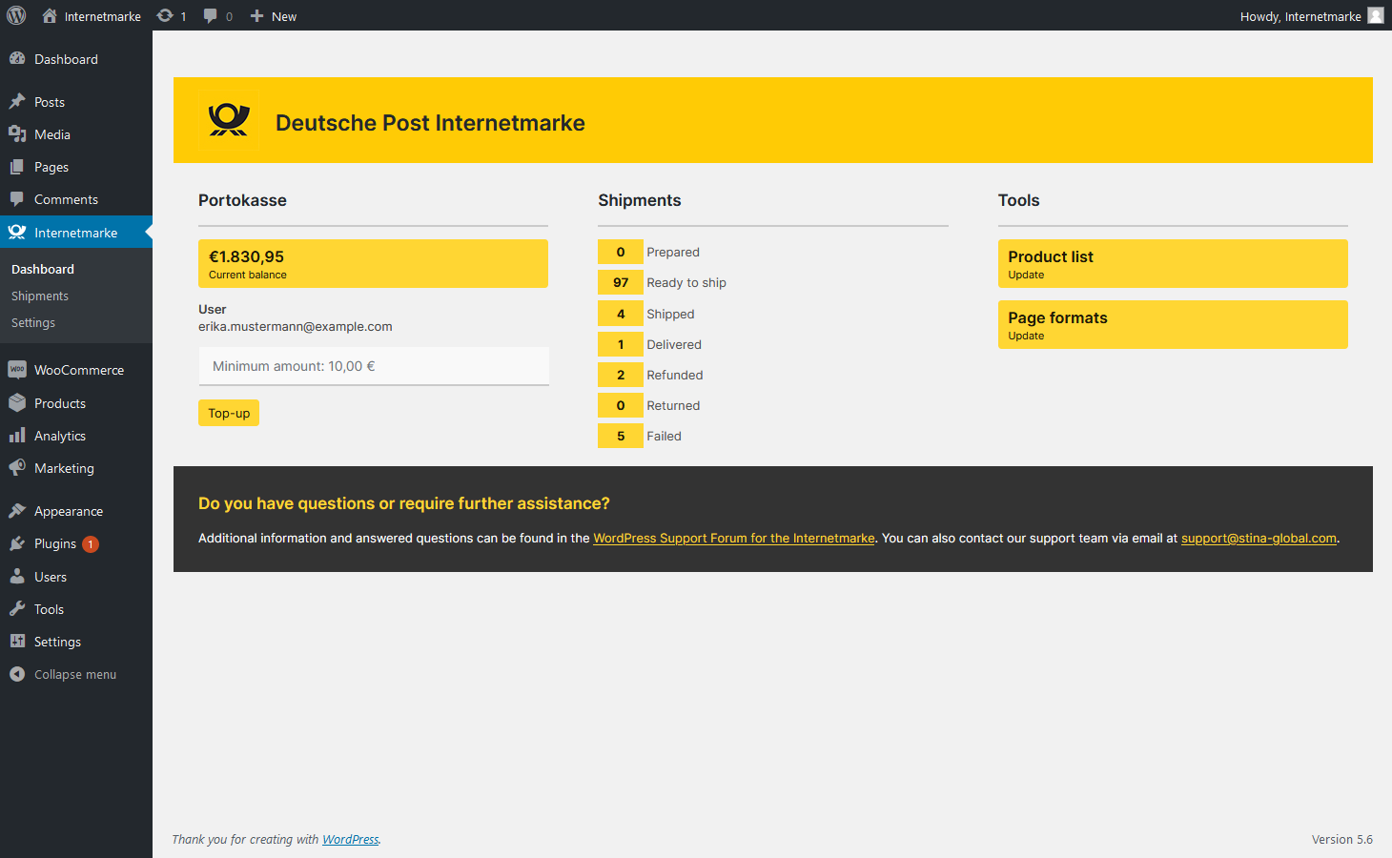This screenshot has height=858, width=1392.
Task: Open Settings submenu under Internetmarke
Action: 33,322
